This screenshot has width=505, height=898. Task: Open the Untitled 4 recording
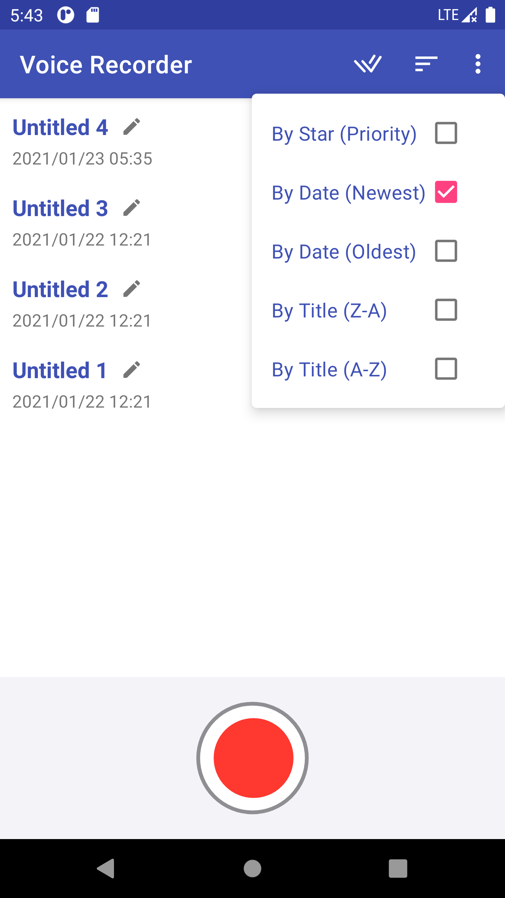pyautogui.click(x=60, y=127)
